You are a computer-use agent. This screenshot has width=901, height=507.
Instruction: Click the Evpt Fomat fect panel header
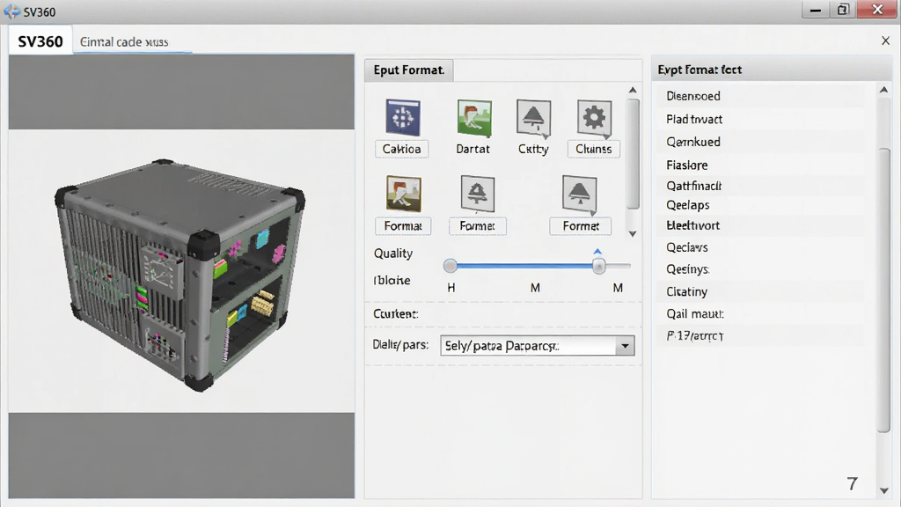[771, 70]
